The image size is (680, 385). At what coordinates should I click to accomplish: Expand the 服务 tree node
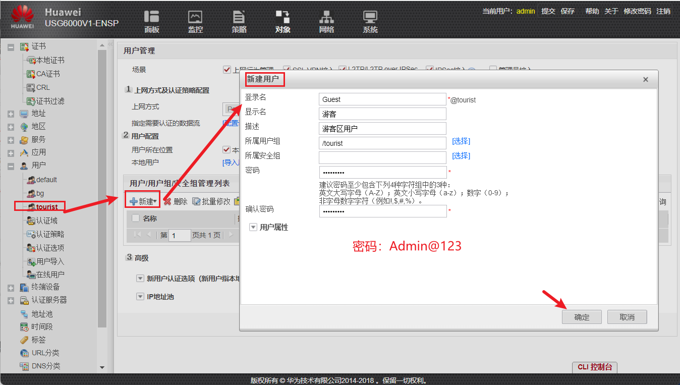11,140
